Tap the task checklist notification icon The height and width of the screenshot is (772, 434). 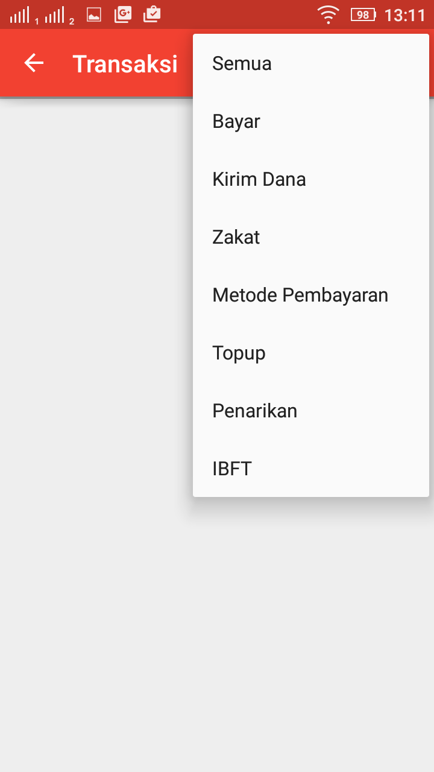(151, 13)
